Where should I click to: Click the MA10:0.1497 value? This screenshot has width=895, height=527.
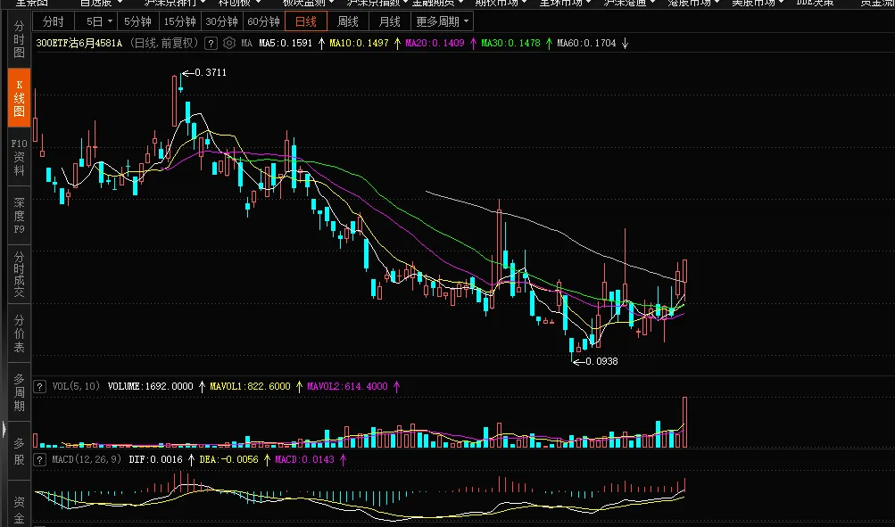tap(359, 43)
